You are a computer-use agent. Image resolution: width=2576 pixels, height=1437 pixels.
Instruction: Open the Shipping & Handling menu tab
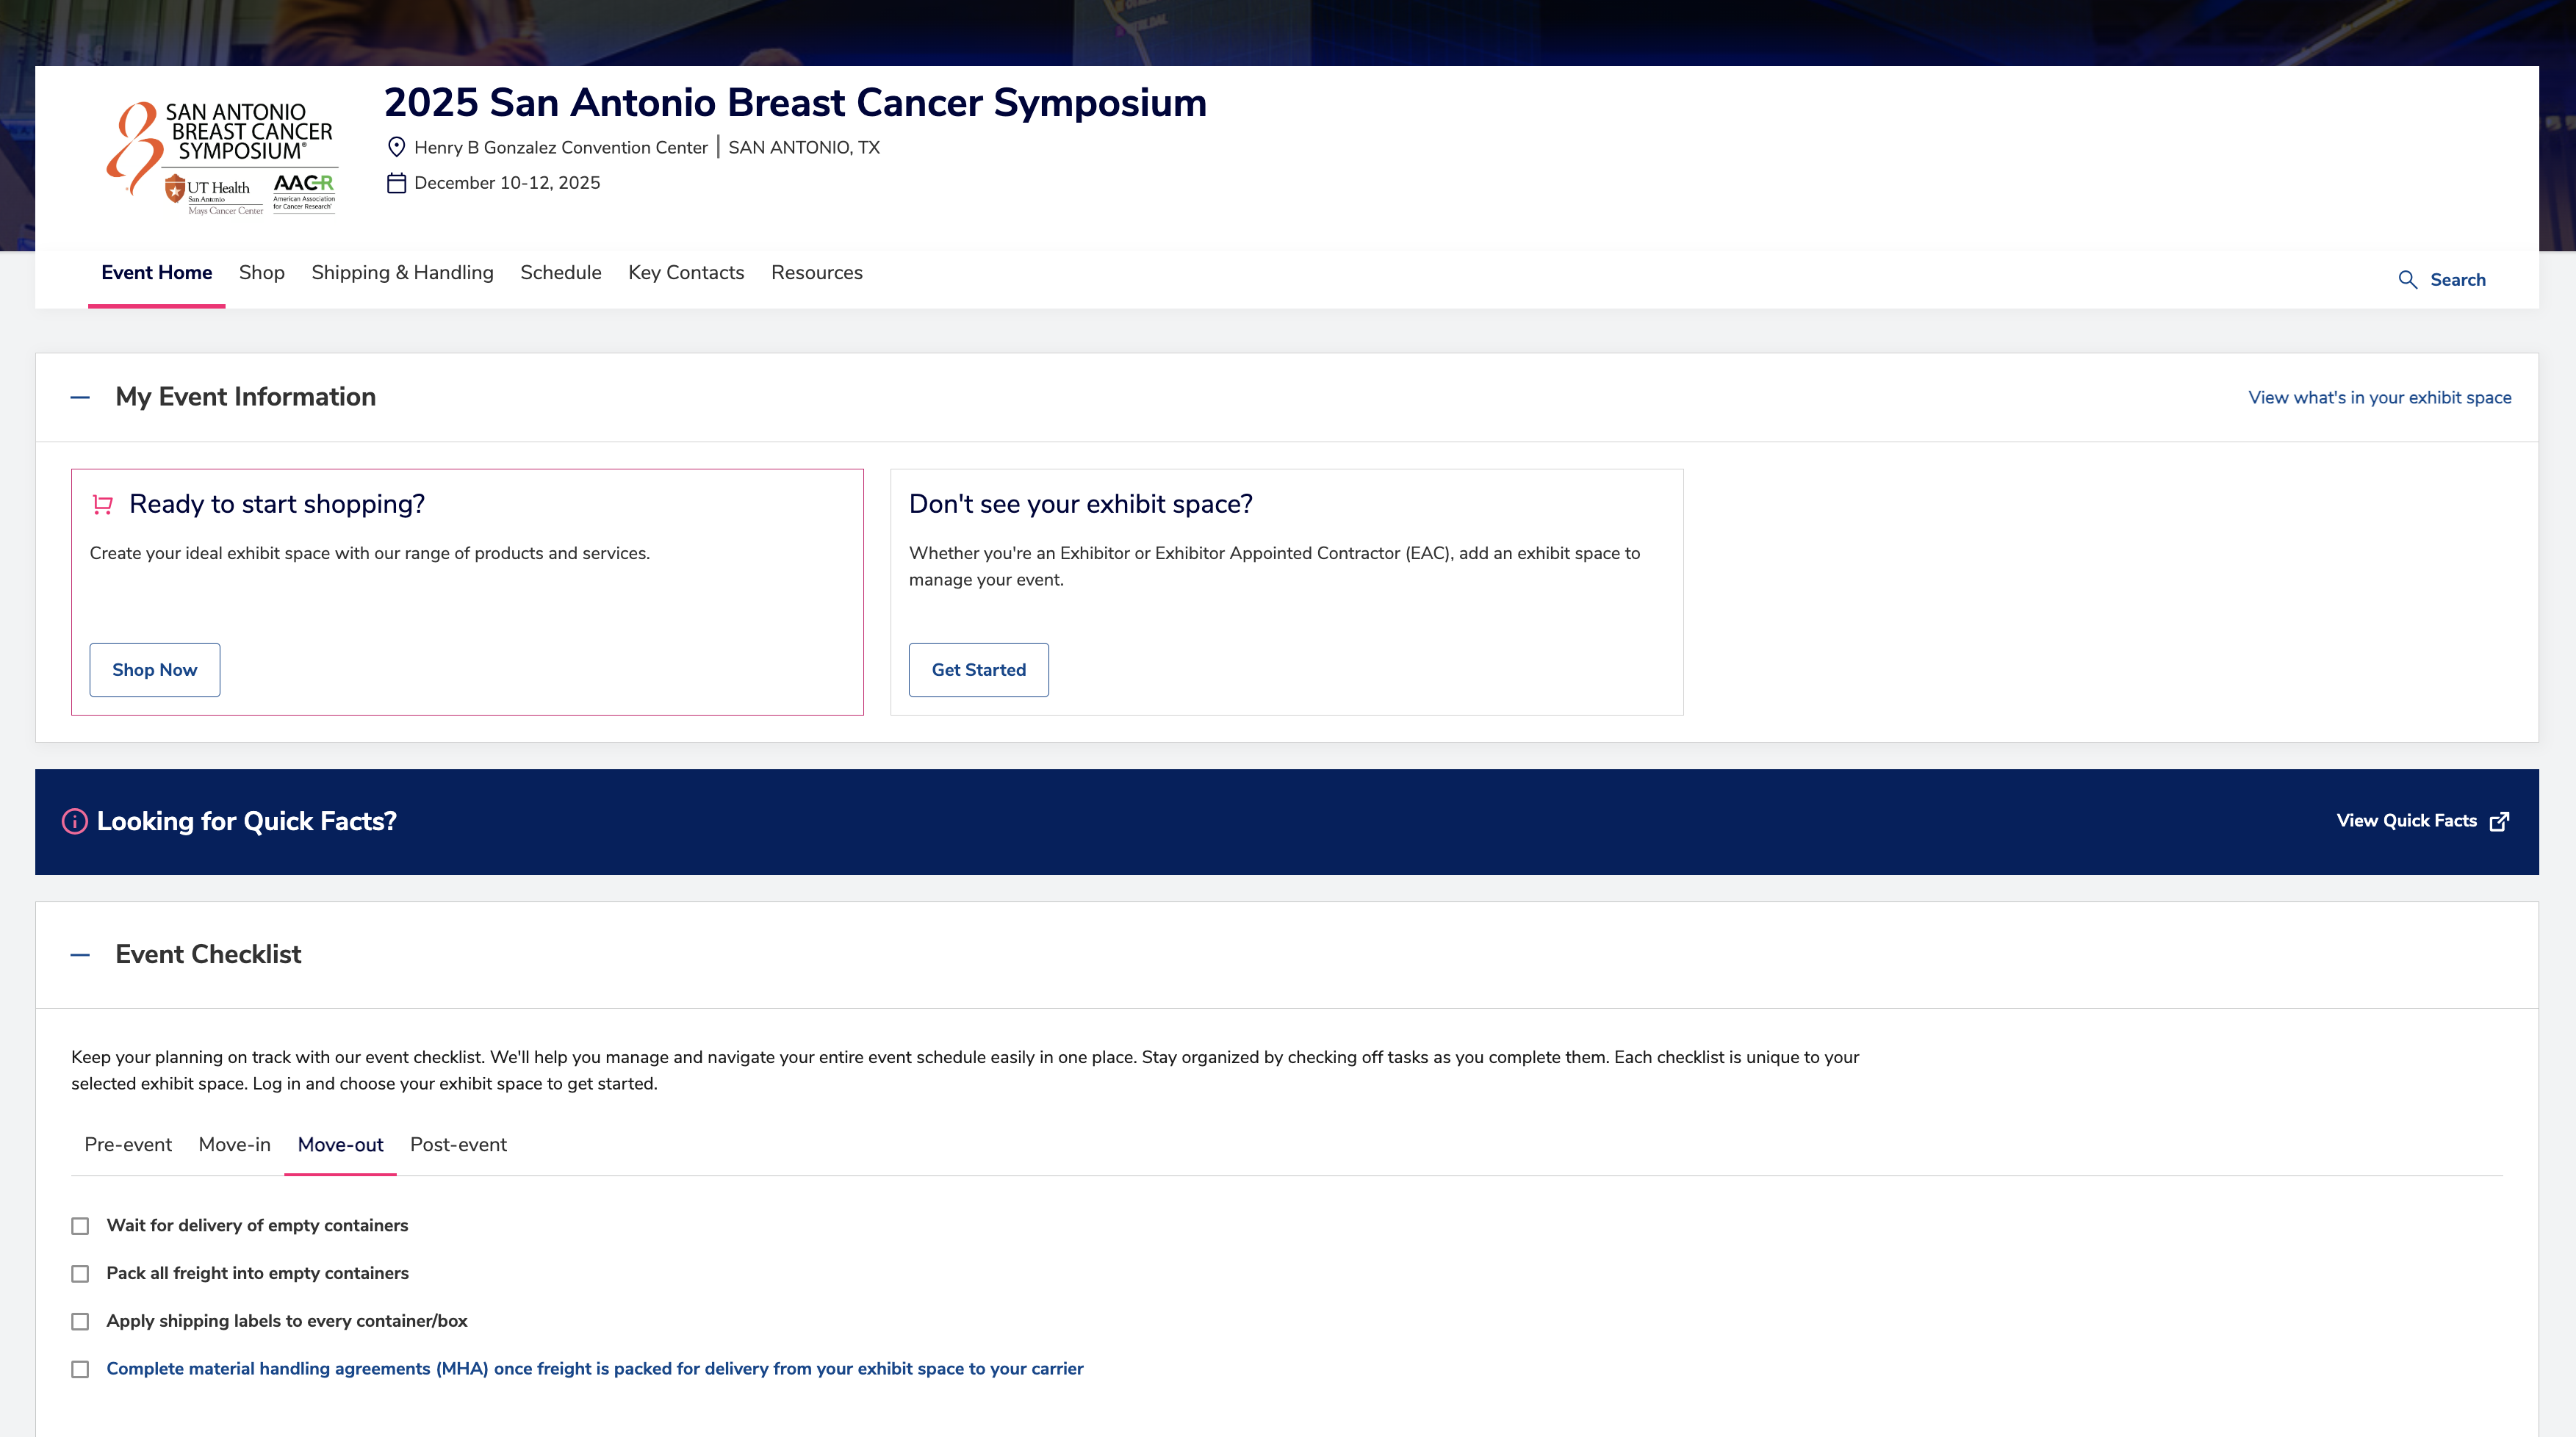point(402,273)
